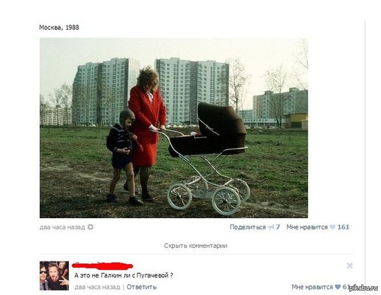The height and width of the screenshot is (295, 381).
Task: Click Мне нравится on the comment
Action: pos(312,287)
